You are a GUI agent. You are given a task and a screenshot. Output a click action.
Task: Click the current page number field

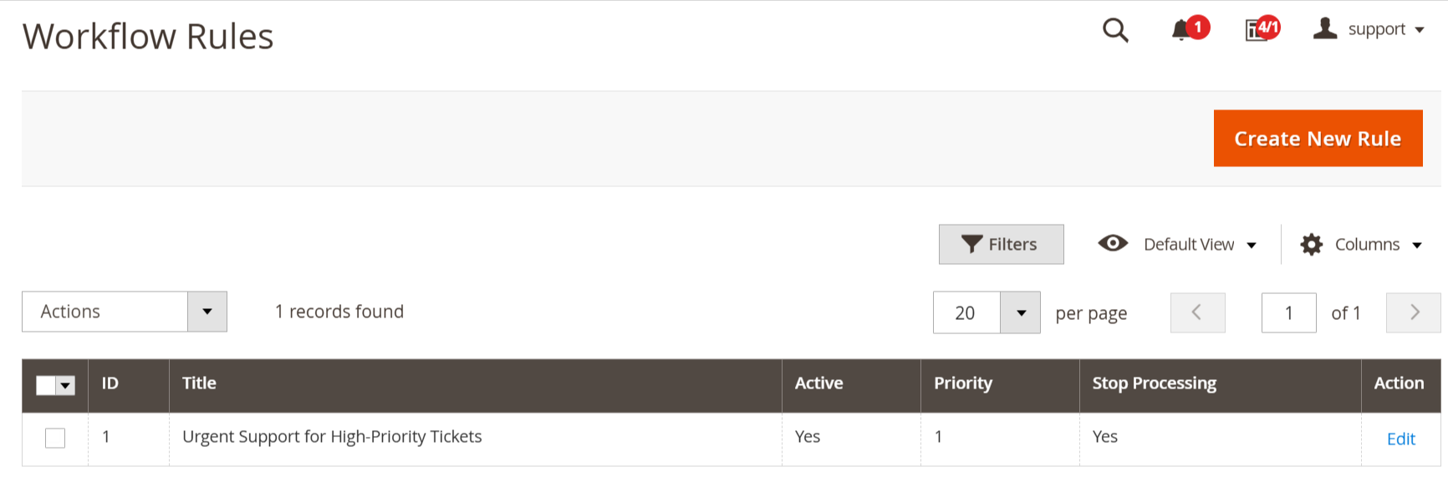pyautogui.click(x=1288, y=312)
